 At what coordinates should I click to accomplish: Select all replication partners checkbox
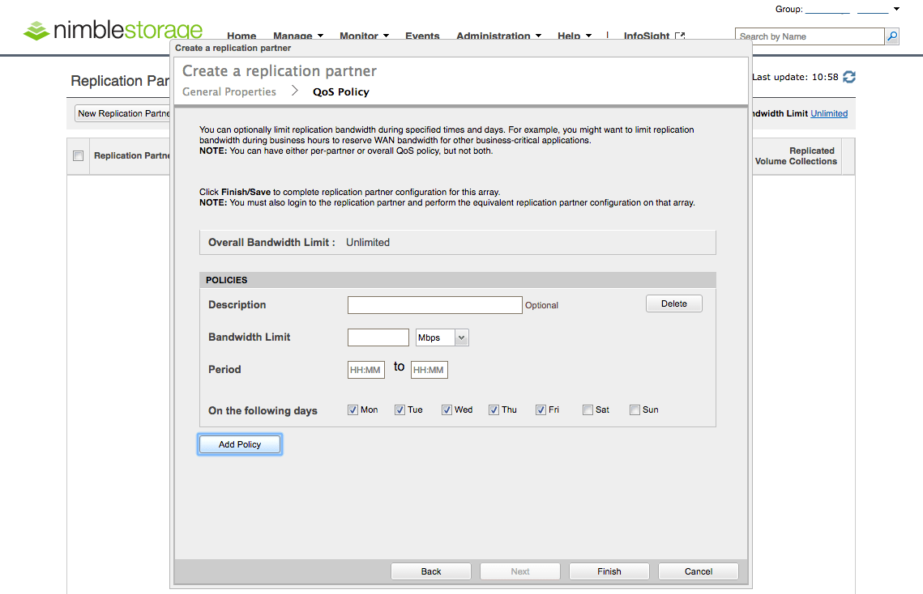(79, 156)
